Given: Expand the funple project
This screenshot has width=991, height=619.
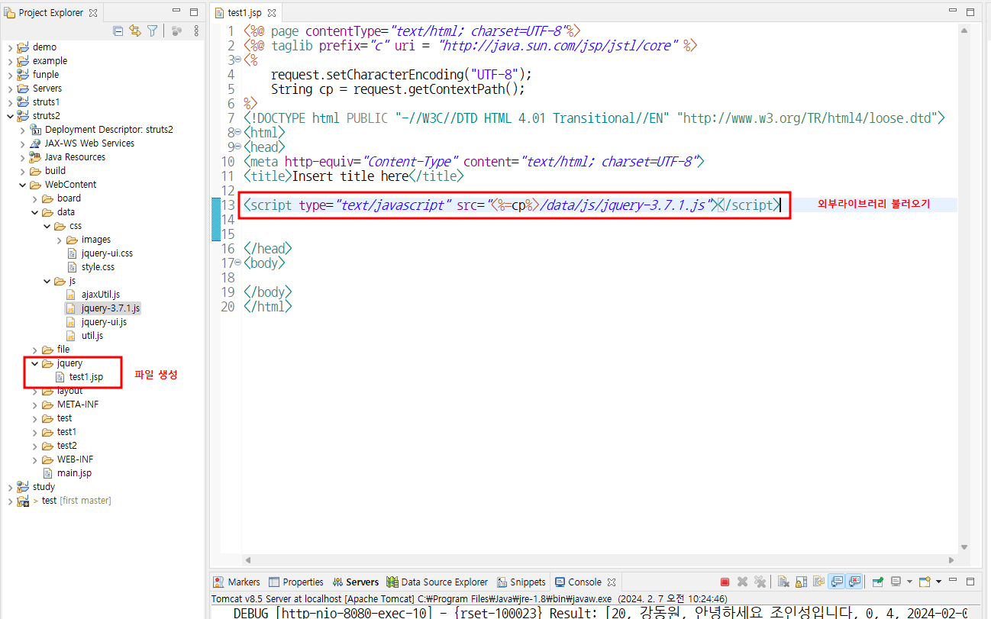Looking at the screenshot, I should (10, 75).
